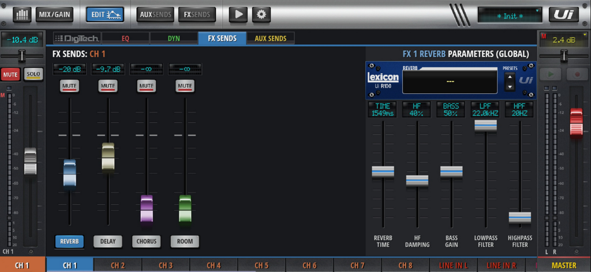Switch to the EQ tab
Screen dimensions: 591x272
point(125,39)
